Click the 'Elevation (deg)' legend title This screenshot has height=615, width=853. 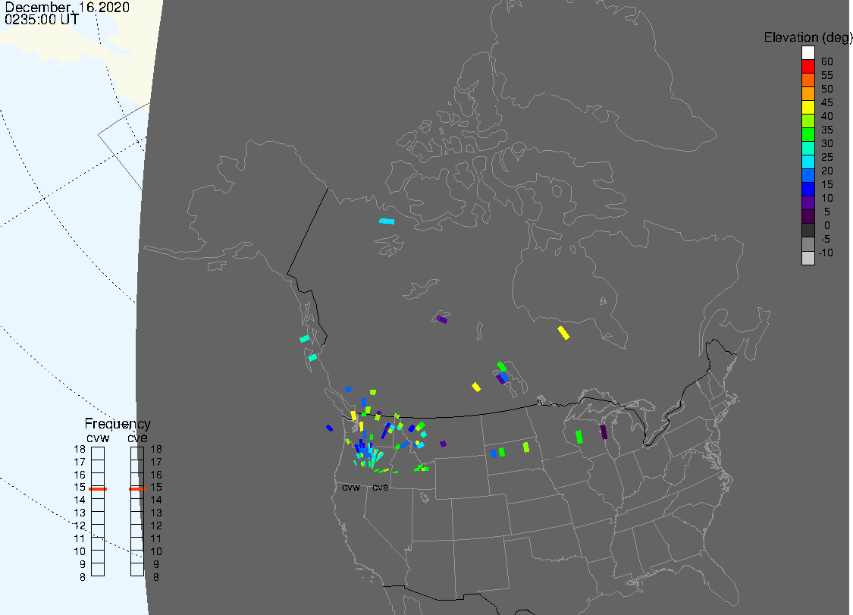pyautogui.click(x=808, y=37)
